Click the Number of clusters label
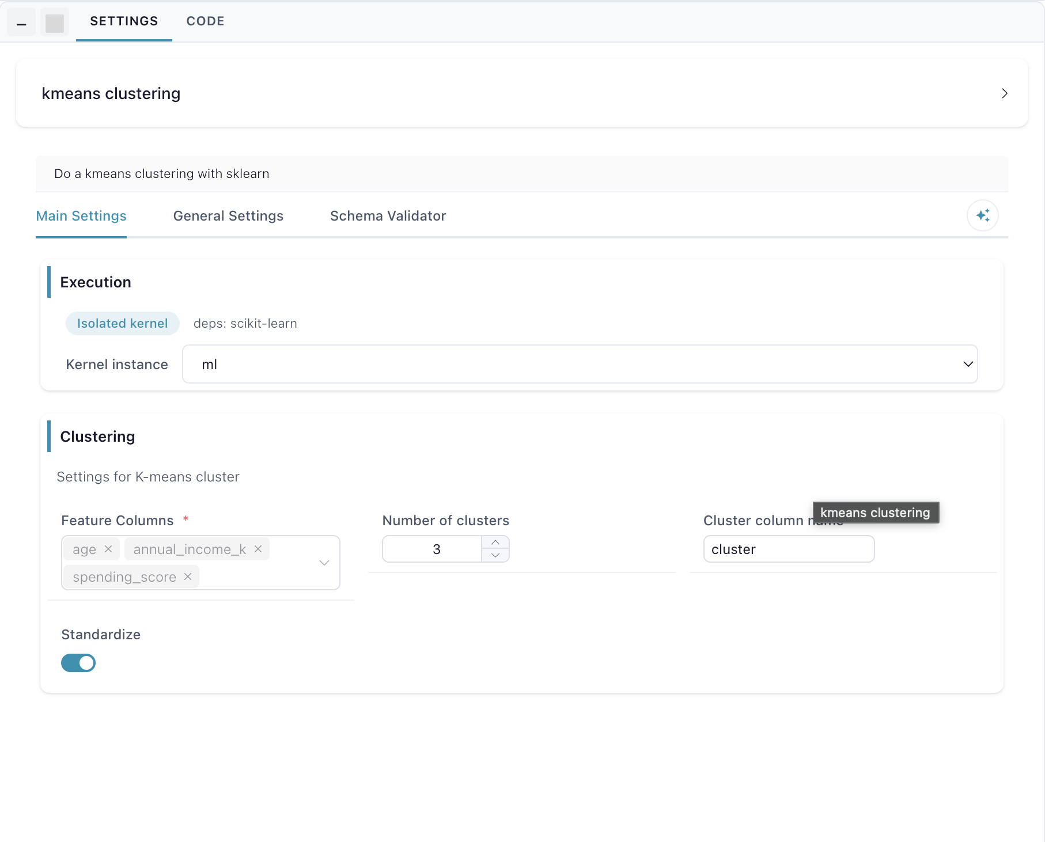 (446, 521)
